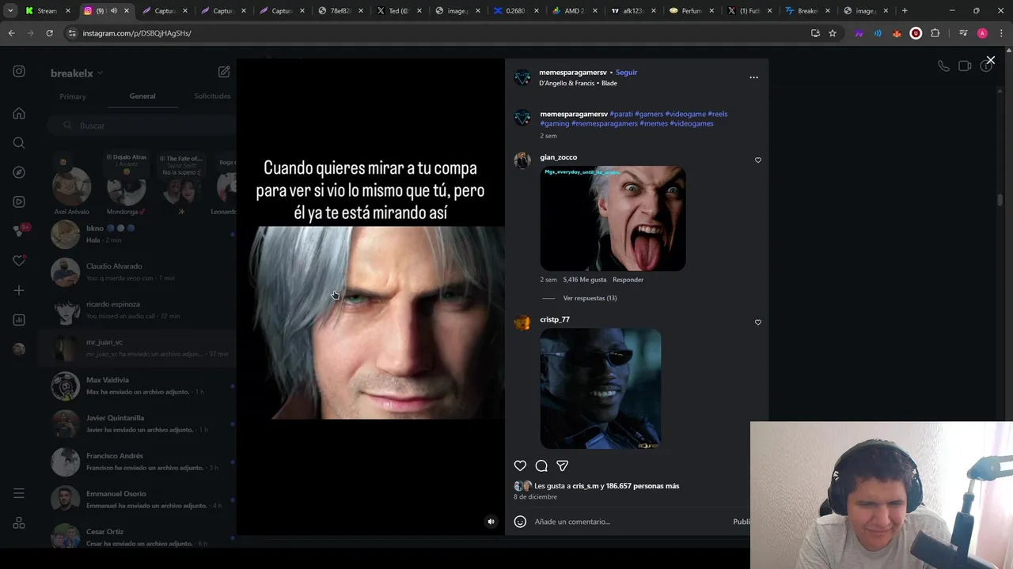View the 5,416 Me gusta on the comment
Screen dimensions: 1013x569
pyautogui.click(x=585, y=280)
